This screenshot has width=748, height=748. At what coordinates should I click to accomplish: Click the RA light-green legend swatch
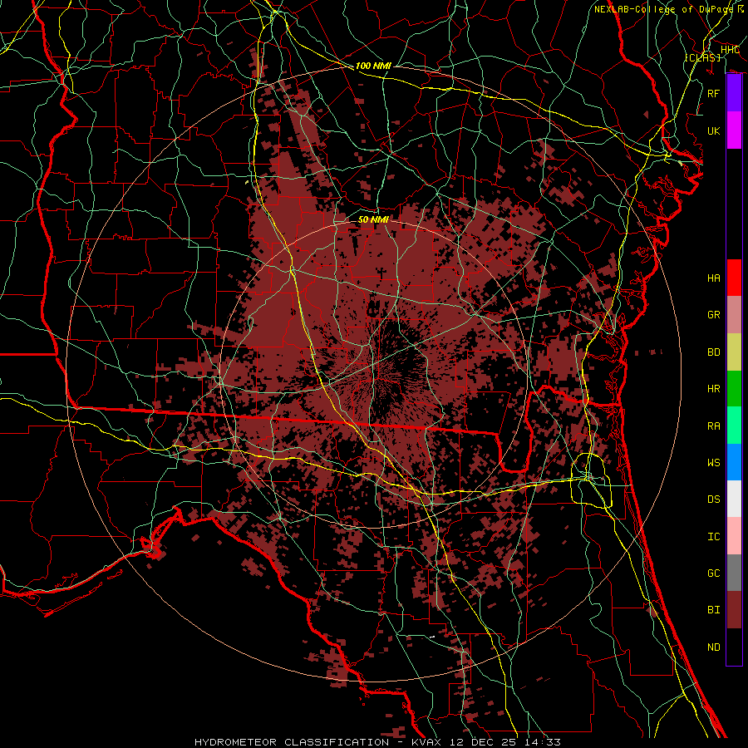click(x=734, y=426)
